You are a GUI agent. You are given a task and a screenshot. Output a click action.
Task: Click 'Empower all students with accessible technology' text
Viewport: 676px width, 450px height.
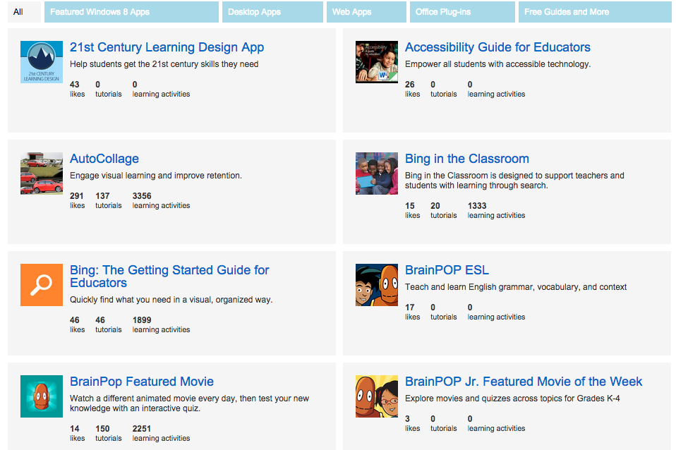[x=497, y=63]
